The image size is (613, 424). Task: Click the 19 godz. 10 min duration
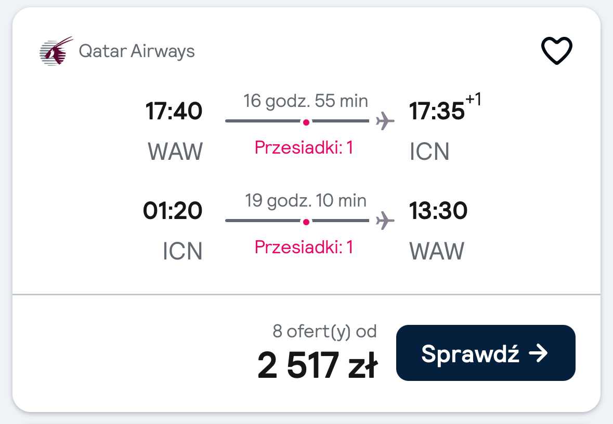tap(306, 201)
